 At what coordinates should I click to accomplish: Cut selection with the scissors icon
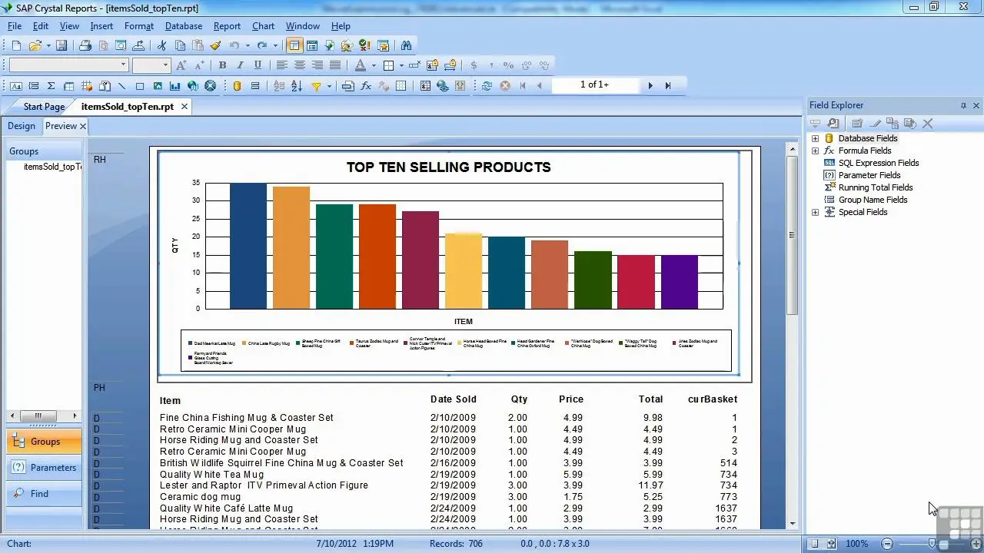162,46
